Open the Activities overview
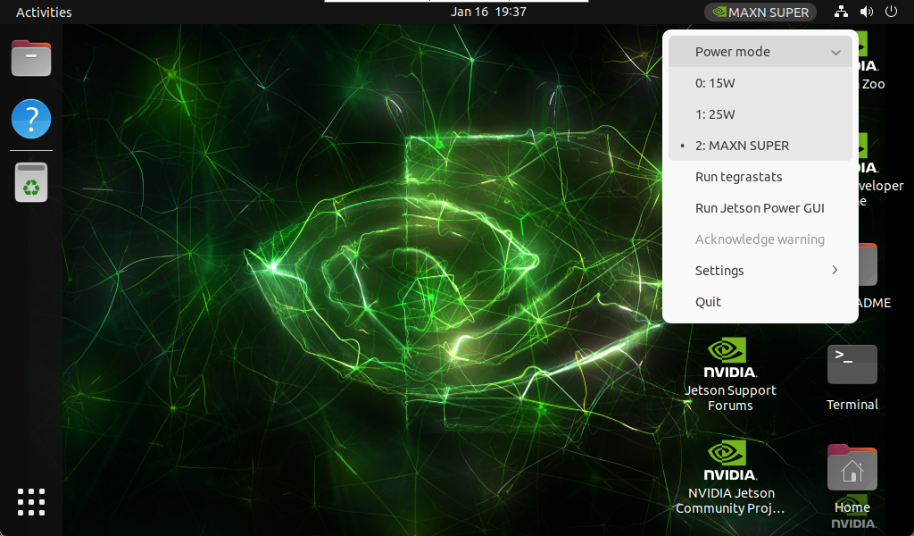The width and height of the screenshot is (914, 536). click(x=44, y=12)
